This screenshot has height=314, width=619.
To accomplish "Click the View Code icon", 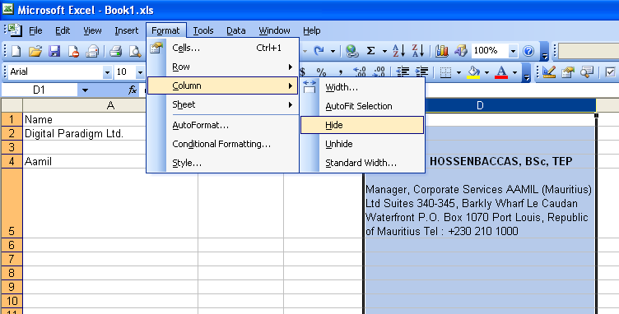I will pyautogui.click(x=587, y=72).
